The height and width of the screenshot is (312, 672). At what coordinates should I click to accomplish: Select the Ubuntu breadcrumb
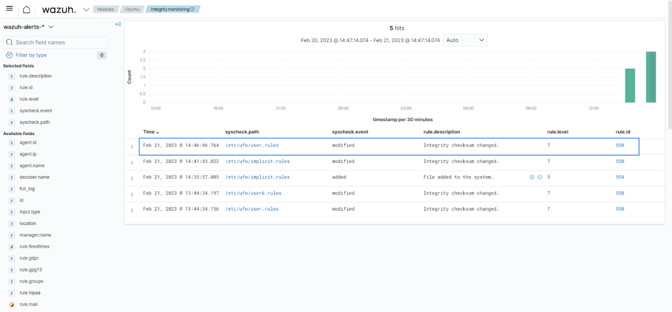[x=132, y=9]
